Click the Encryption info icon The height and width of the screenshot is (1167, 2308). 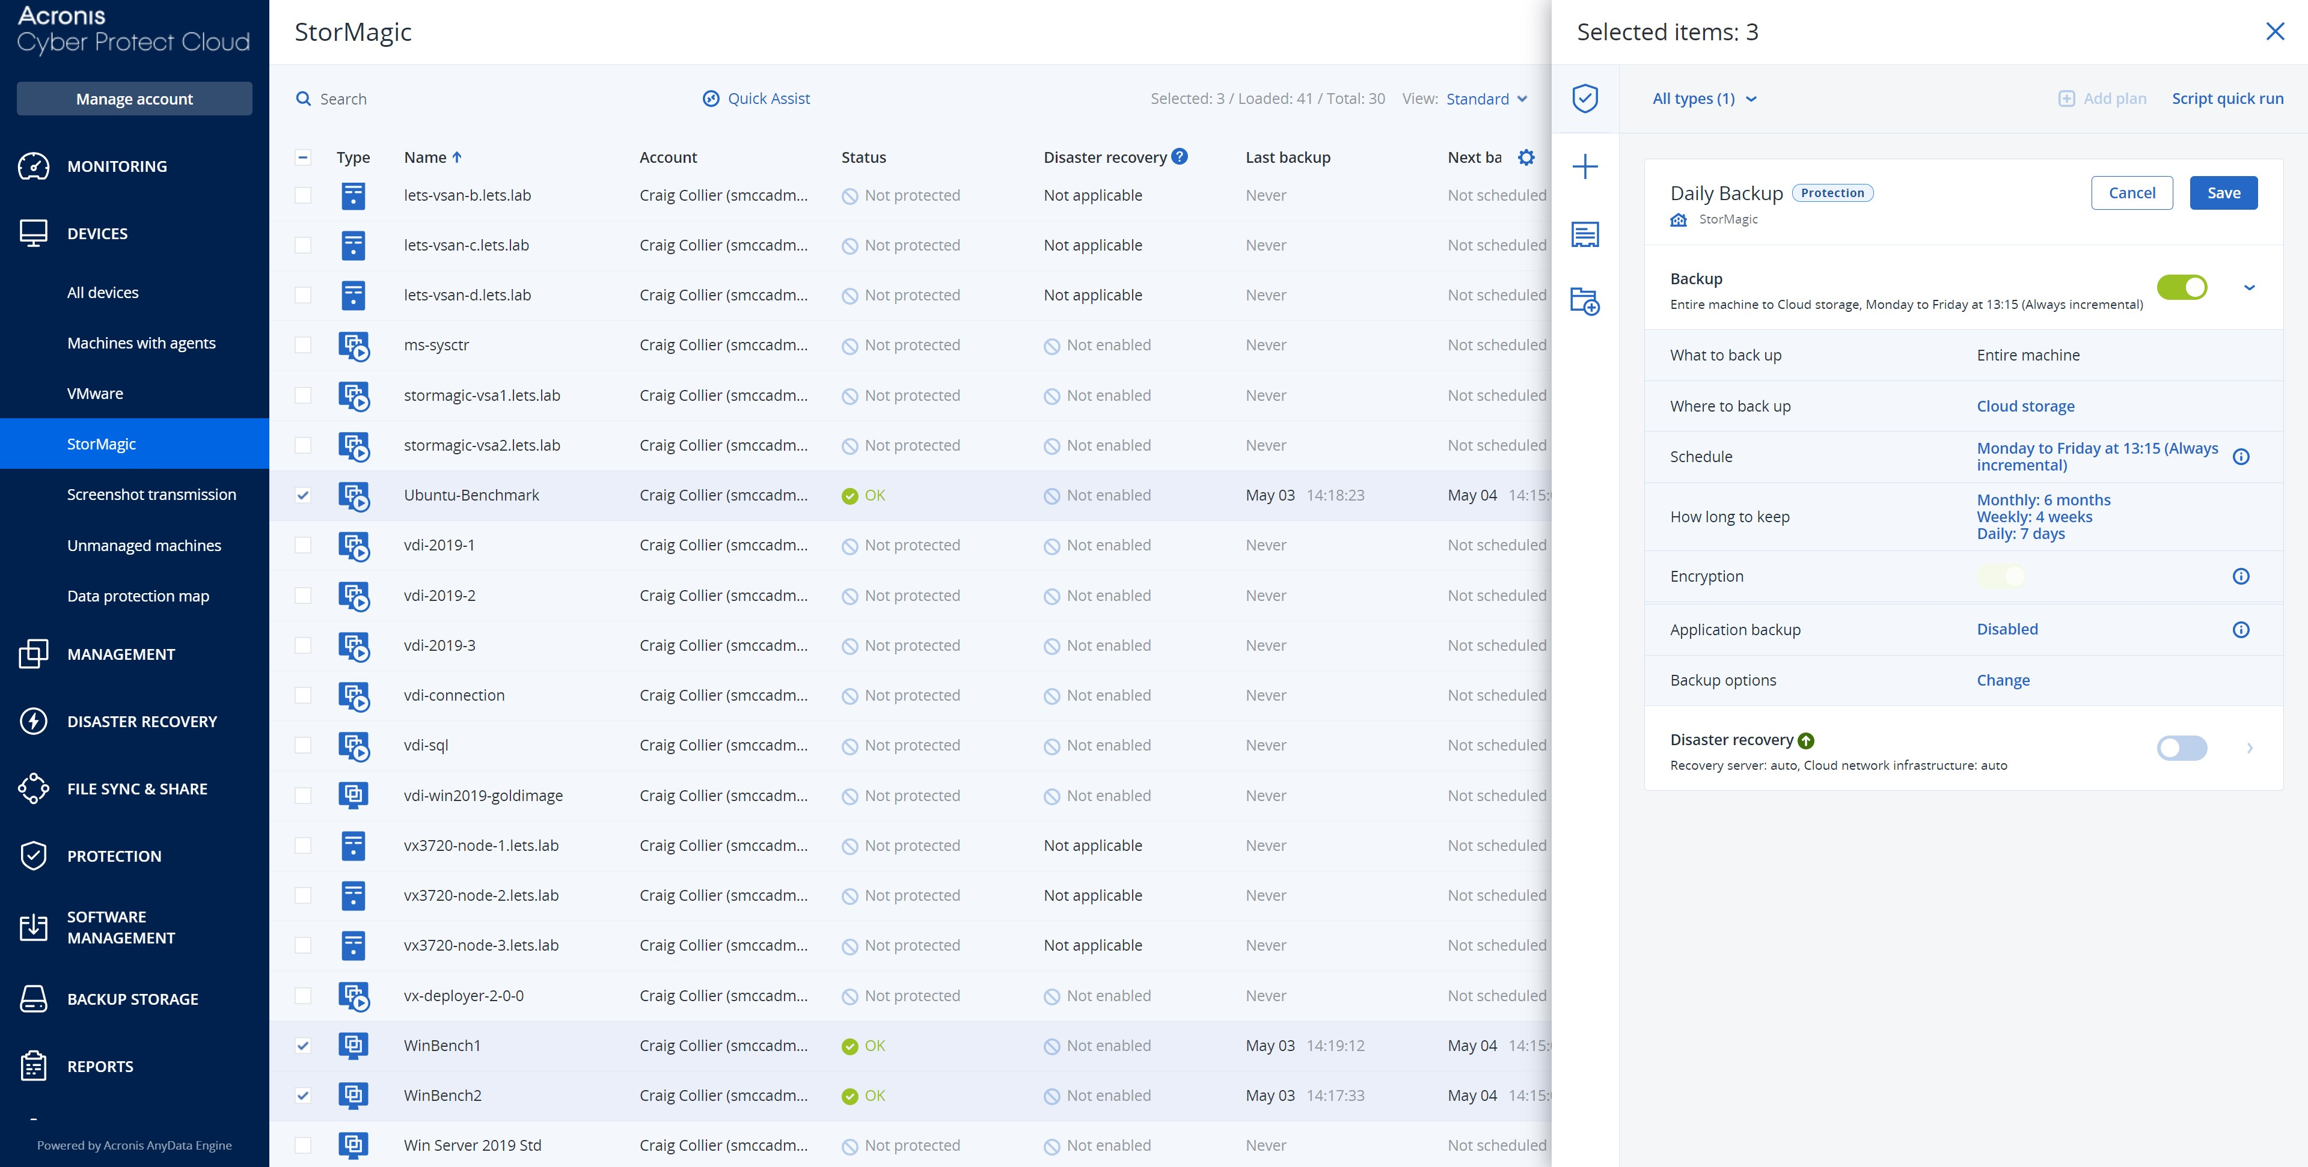(x=2241, y=577)
